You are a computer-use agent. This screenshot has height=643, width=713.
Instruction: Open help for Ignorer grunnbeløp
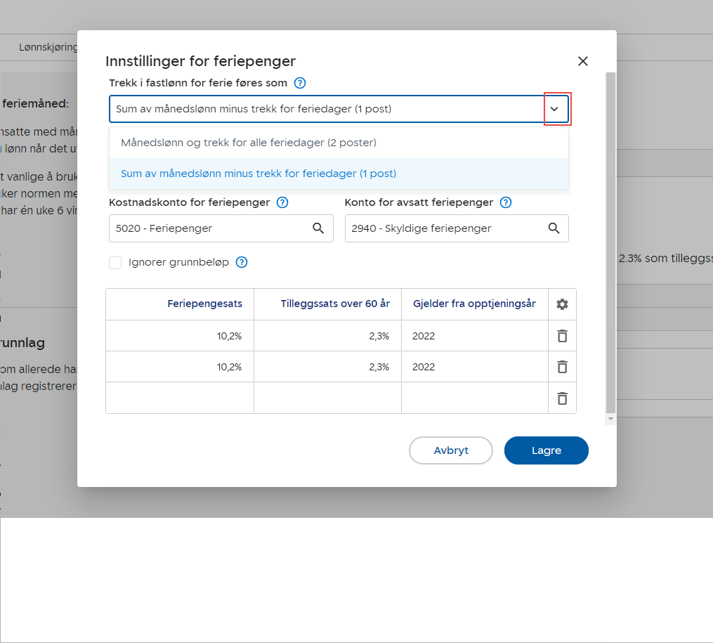click(x=242, y=263)
